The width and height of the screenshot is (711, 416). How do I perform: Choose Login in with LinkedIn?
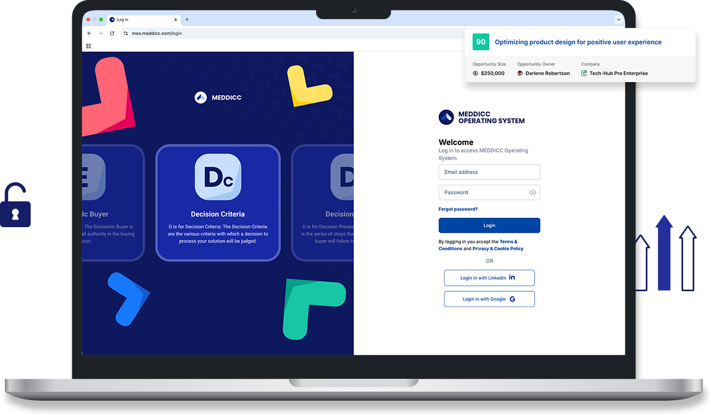point(489,278)
